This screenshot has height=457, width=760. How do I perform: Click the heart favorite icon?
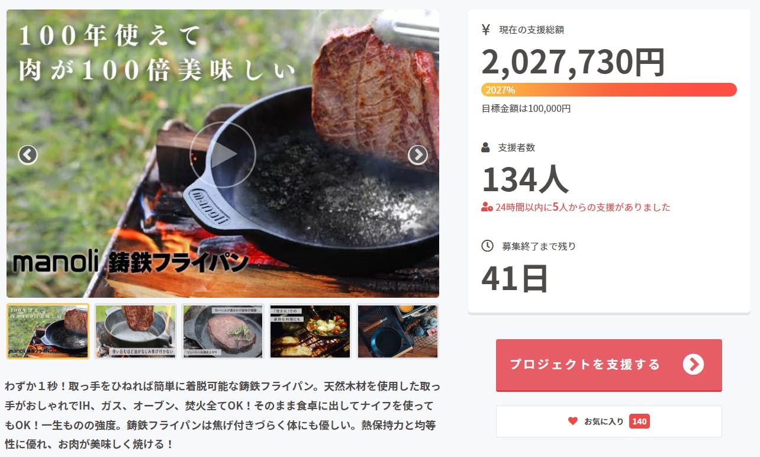coord(572,421)
